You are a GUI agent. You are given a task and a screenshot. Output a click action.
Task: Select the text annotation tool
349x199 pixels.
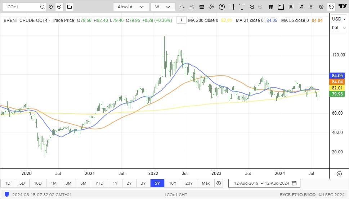tap(242, 7)
